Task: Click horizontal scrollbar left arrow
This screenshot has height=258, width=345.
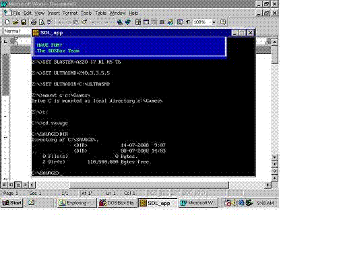Action: [32, 185]
